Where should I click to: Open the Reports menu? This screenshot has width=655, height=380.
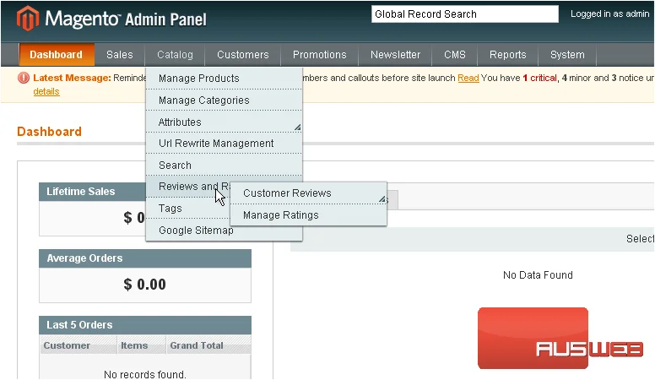tap(507, 55)
